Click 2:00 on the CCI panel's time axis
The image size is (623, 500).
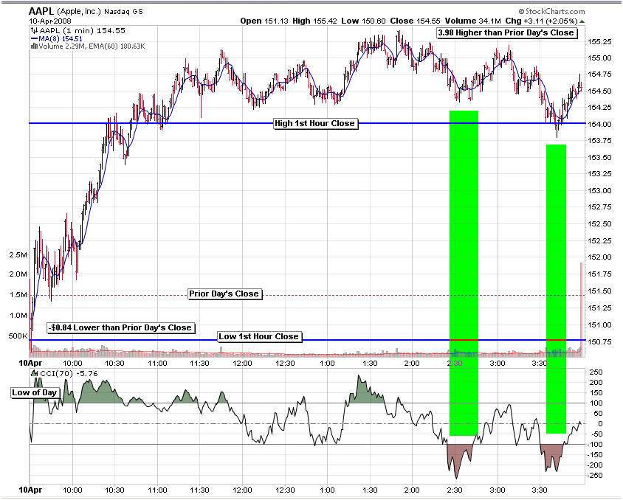(x=412, y=490)
